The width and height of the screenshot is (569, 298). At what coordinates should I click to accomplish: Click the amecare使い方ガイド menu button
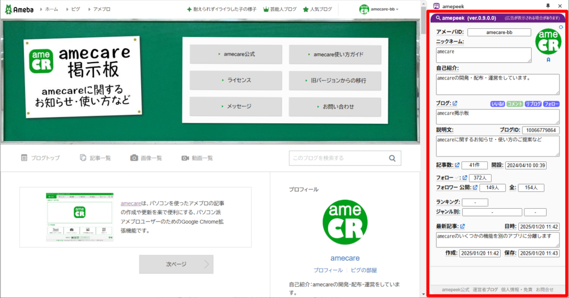[335, 54]
